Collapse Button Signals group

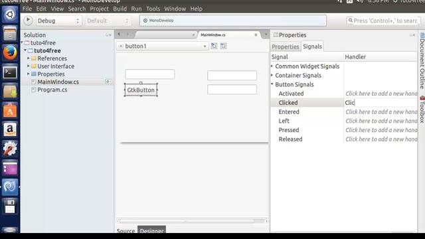(x=272, y=84)
